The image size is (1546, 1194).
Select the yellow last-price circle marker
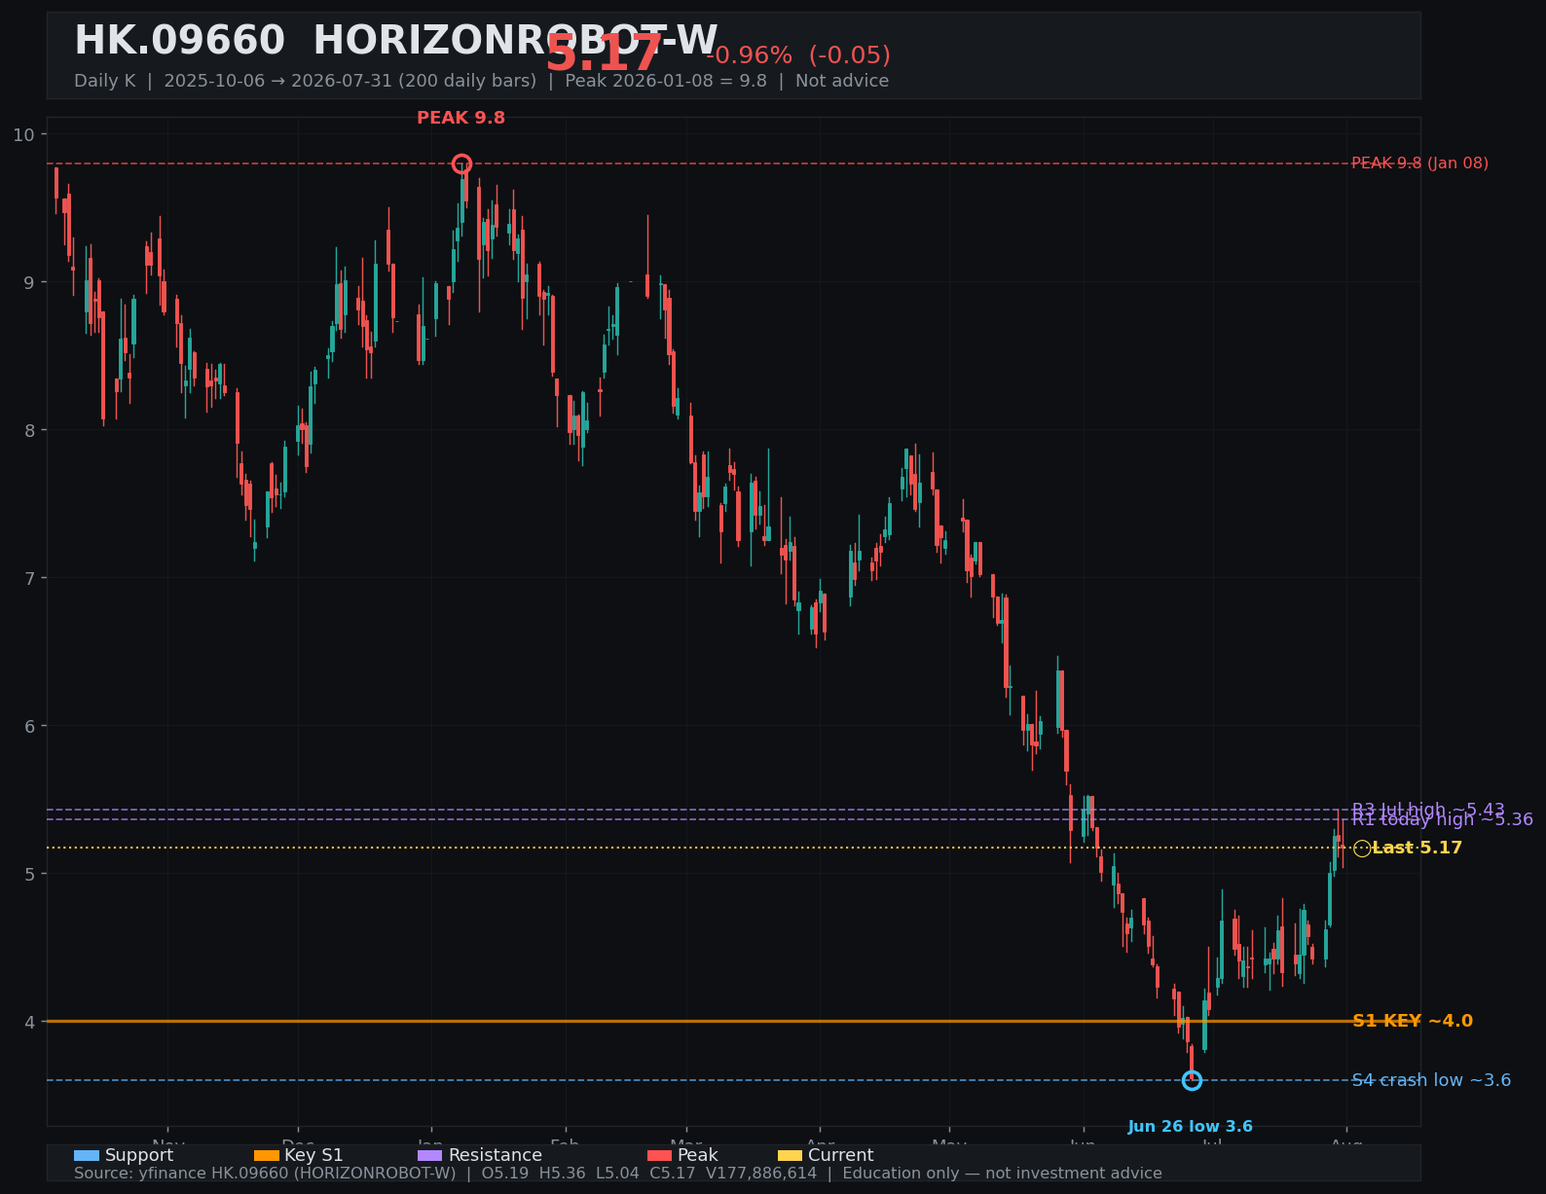tap(1362, 849)
